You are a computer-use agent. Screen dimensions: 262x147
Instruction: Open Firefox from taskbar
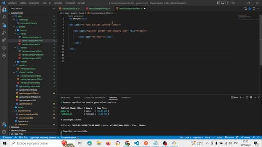(108, 143)
